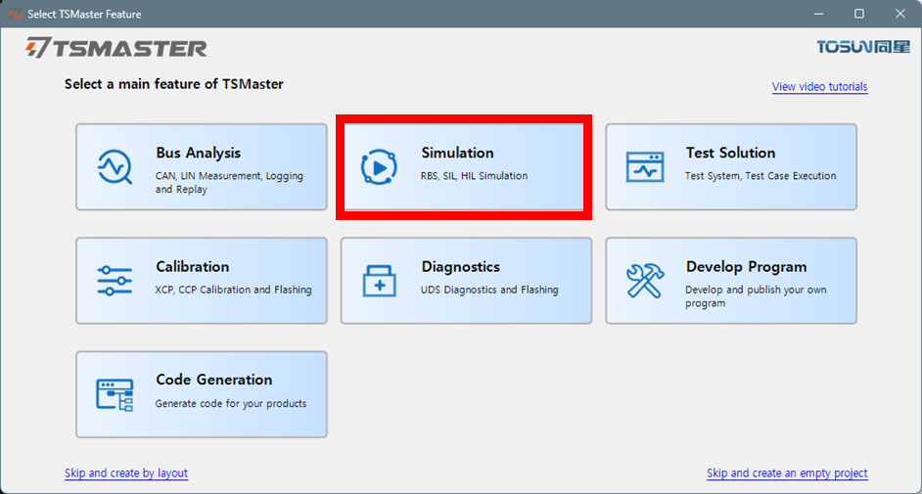
Task: Close the Select TSMaster Feature dialog
Action: point(900,14)
